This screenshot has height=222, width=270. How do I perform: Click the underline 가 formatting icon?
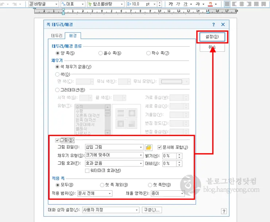click(x=185, y=4)
